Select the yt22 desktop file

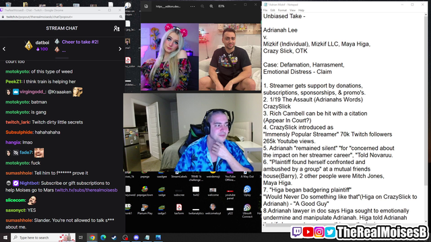point(230,210)
